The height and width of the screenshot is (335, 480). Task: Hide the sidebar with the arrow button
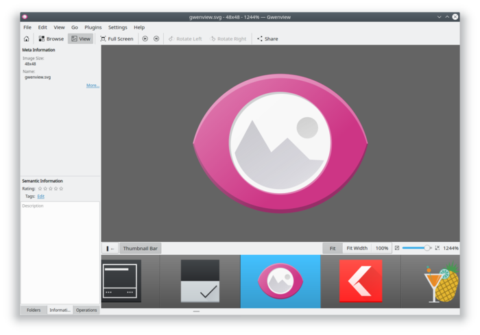[110, 248]
